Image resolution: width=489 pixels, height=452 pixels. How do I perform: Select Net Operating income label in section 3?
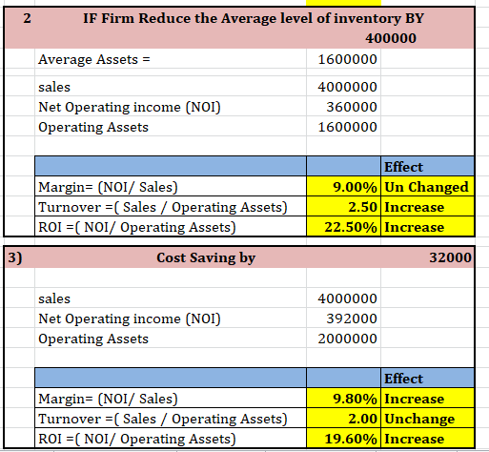[130, 318]
